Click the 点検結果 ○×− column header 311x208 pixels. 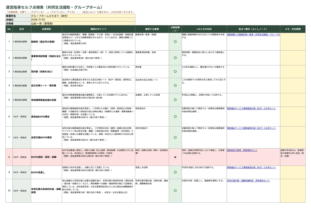click(x=175, y=29)
